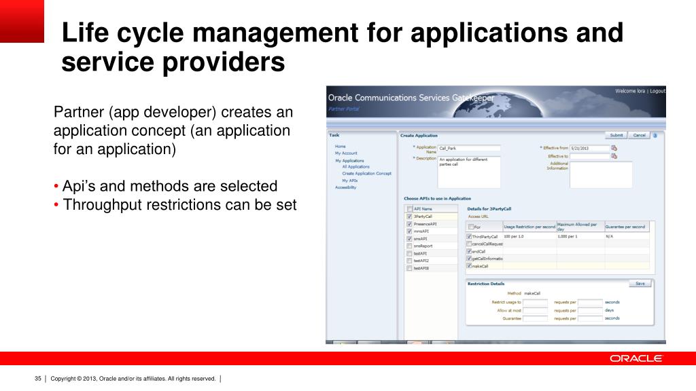Click the Restrict usage seconds field
Viewport: 696px width, 391px height.
pyautogui.click(x=590, y=302)
